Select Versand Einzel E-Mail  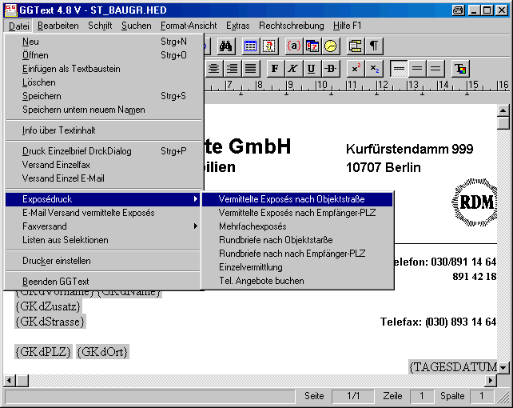pos(104,178)
